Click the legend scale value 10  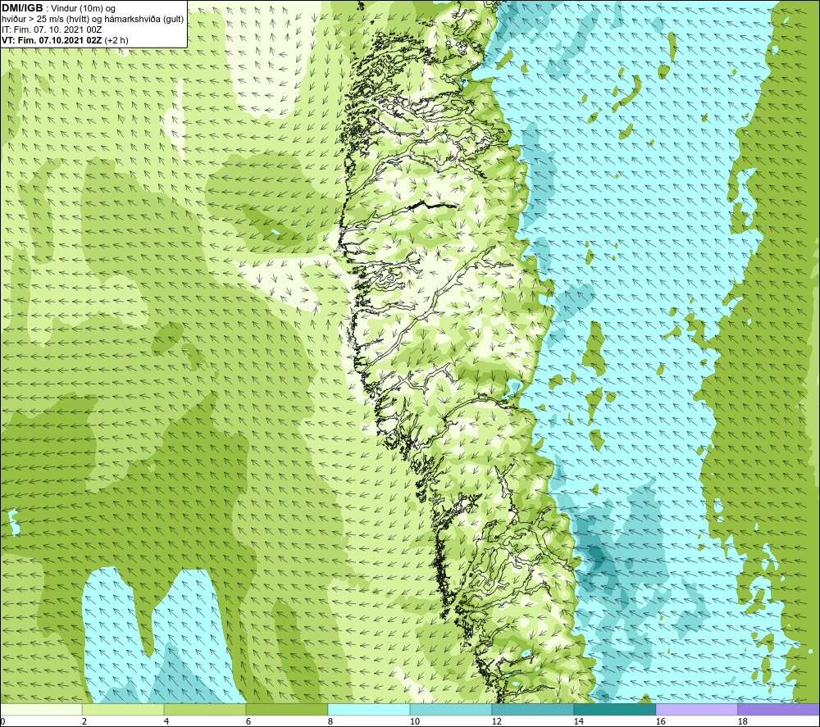pyautogui.click(x=415, y=721)
